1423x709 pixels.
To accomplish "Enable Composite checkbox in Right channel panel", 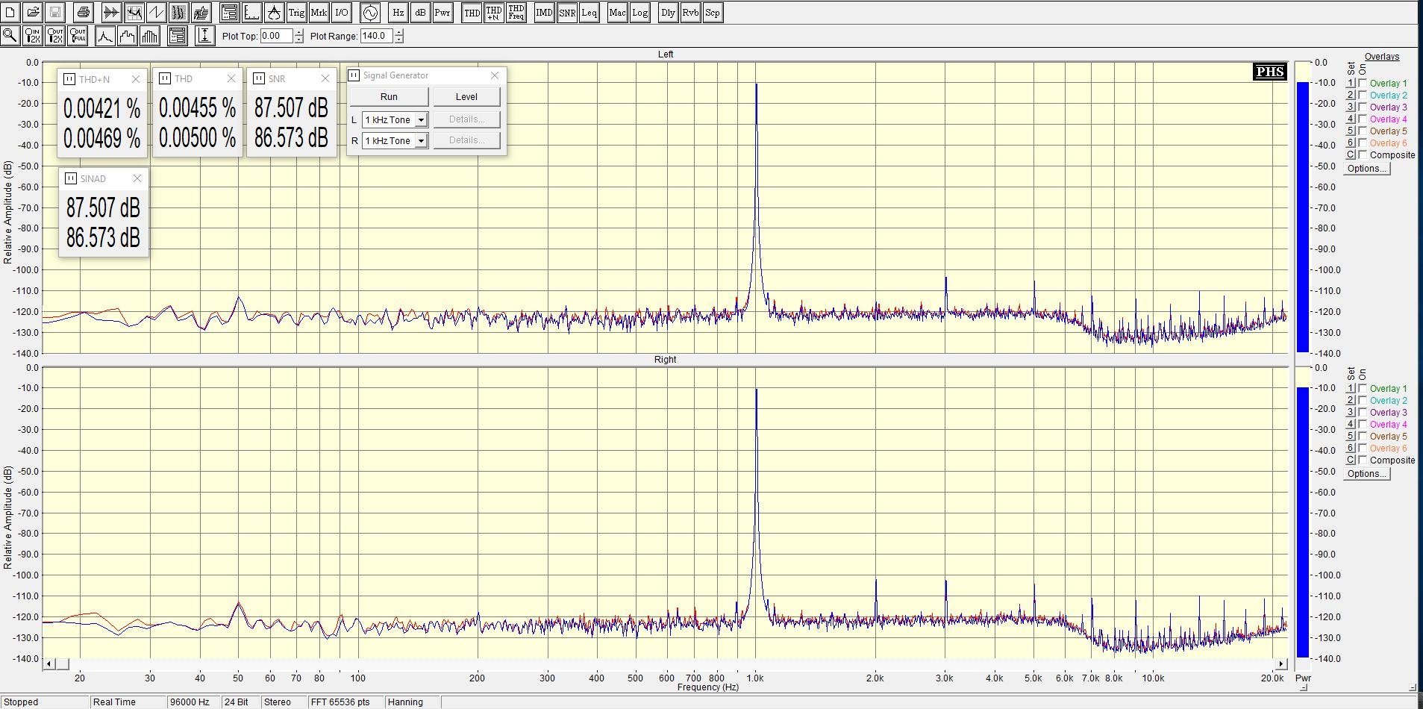I will point(1363,460).
